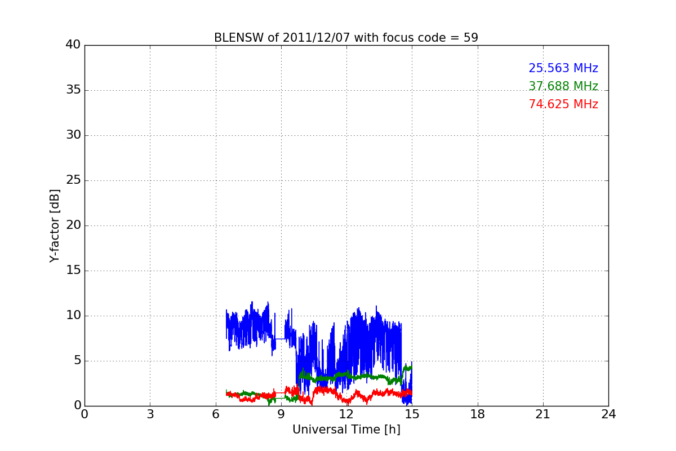Click the x-axis tick label 18
676x451 pixels.
point(478,414)
